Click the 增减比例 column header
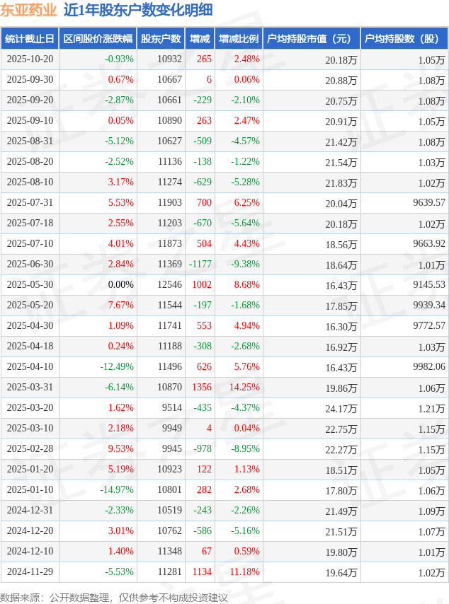This screenshot has width=449, height=604. tap(239, 39)
